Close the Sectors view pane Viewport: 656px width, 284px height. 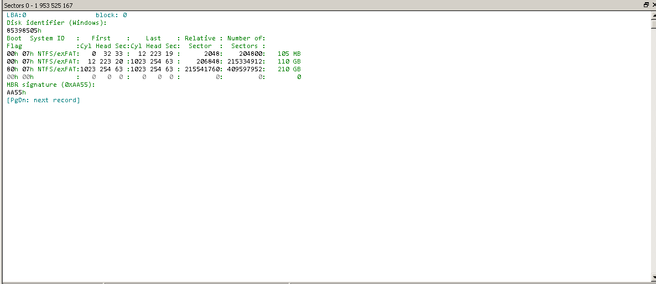[653, 5]
